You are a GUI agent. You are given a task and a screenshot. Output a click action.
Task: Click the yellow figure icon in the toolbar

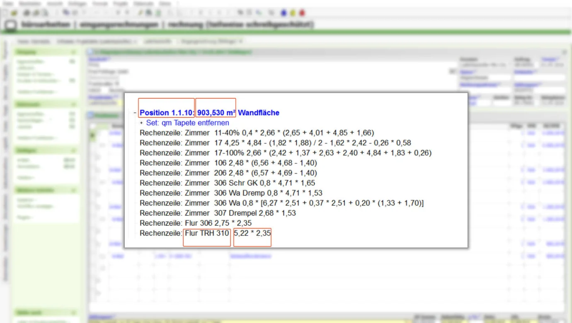pyautogui.click(x=293, y=13)
